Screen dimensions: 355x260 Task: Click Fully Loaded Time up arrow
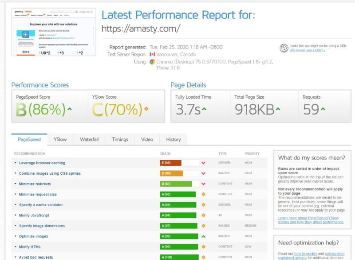pos(204,109)
